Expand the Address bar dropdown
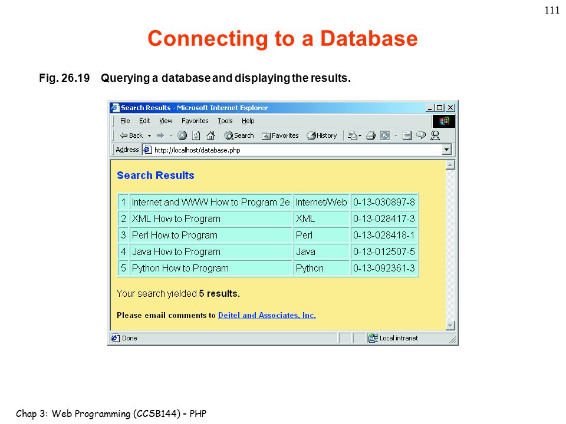The width and height of the screenshot is (566, 424). point(447,150)
